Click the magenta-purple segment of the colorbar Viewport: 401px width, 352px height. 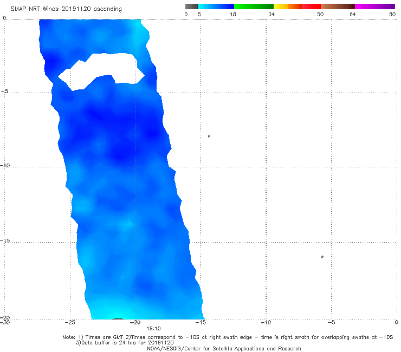375,6
